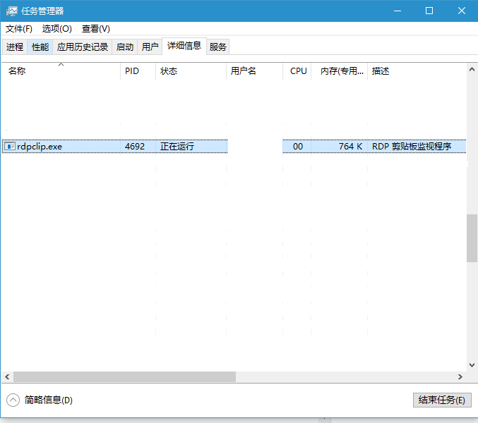478x423 pixels.
Task: Click the 正在运行 status cell
Action: (177, 147)
